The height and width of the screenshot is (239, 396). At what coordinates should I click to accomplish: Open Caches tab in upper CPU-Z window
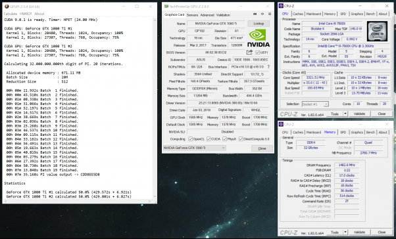point(298,14)
